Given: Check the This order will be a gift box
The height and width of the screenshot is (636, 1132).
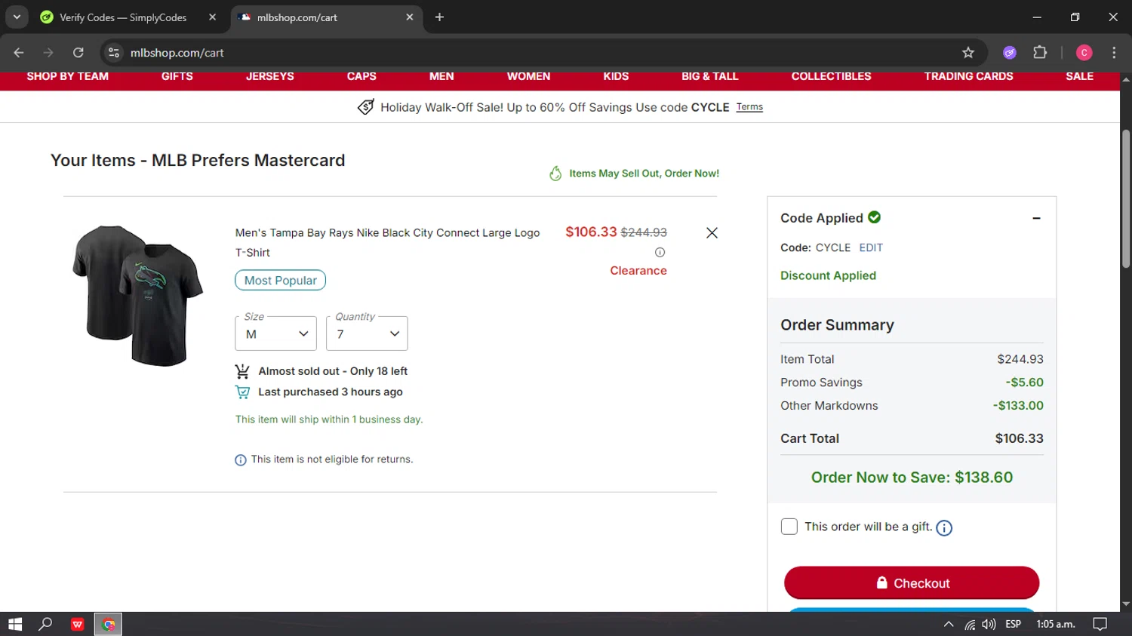Looking at the screenshot, I should [789, 527].
